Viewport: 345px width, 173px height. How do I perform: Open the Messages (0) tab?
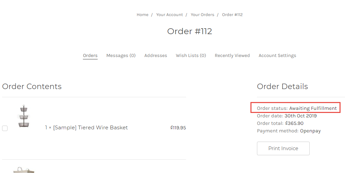[x=121, y=56]
